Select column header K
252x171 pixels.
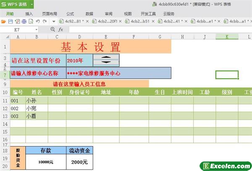(227, 37)
